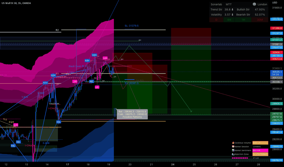The width and height of the screenshot is (284, 167).
Task: Click the down arrow next to 3.57
Action: 233,15
